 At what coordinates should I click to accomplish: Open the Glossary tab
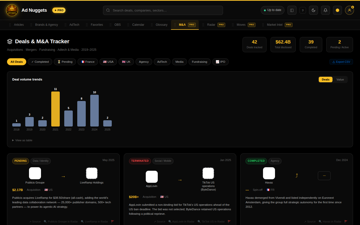click(x=161, y=25)
